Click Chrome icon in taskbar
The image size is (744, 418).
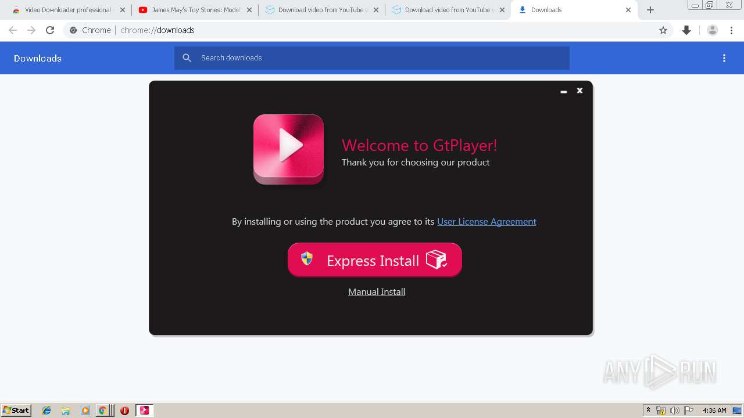coord(103,410)
